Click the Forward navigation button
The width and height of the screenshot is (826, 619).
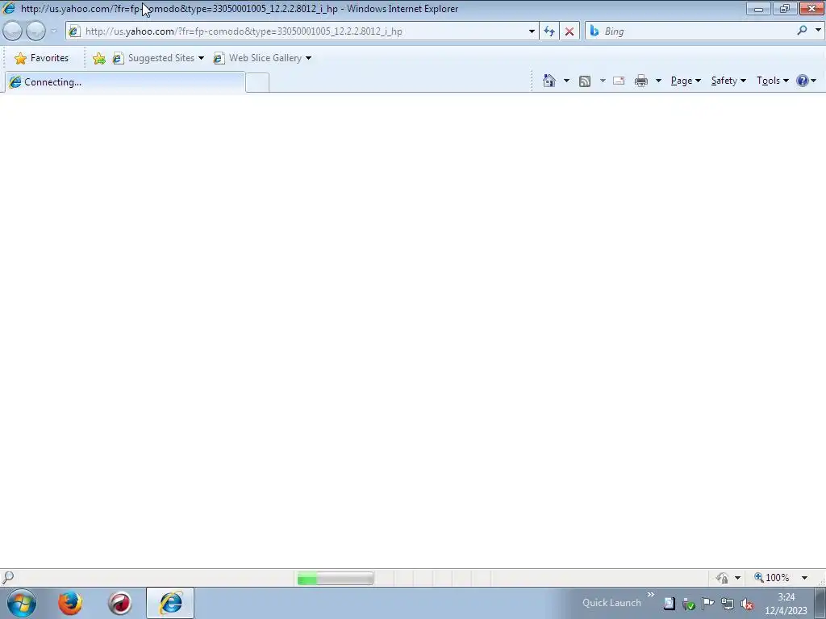pos(35,31)
